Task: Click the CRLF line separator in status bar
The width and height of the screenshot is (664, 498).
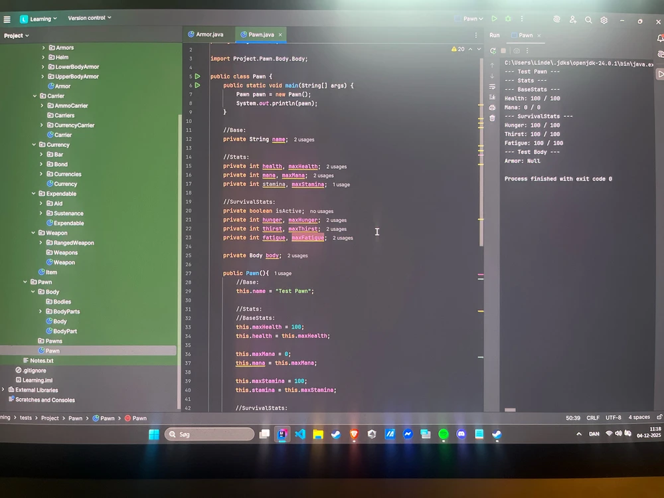Action: pos(592,418)
